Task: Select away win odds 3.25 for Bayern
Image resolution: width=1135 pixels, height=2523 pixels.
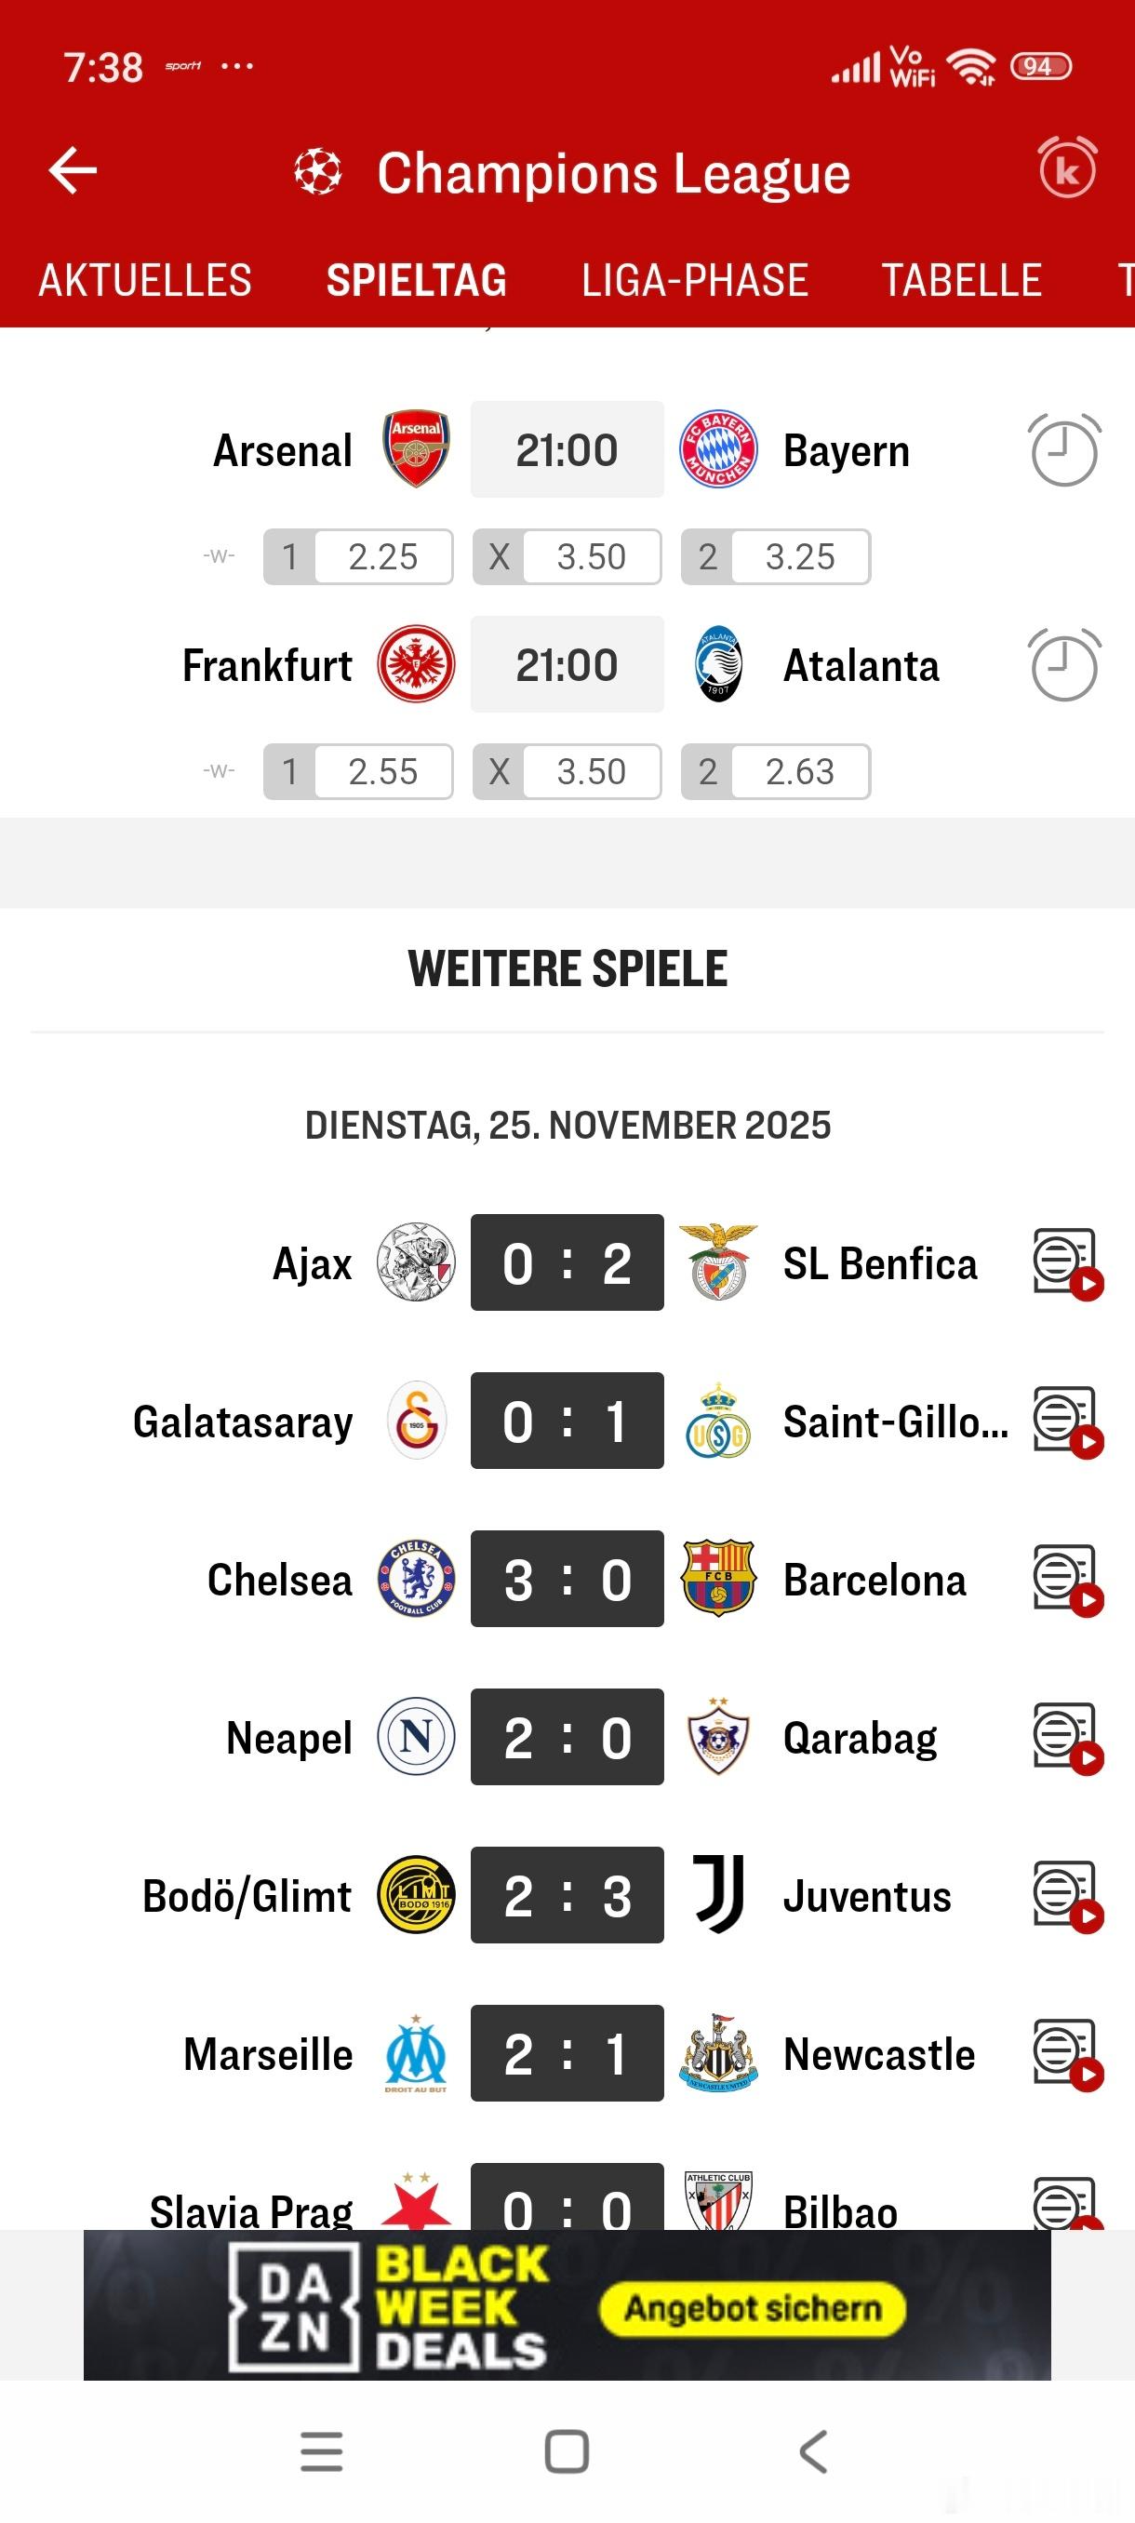Action: point(776,557)
